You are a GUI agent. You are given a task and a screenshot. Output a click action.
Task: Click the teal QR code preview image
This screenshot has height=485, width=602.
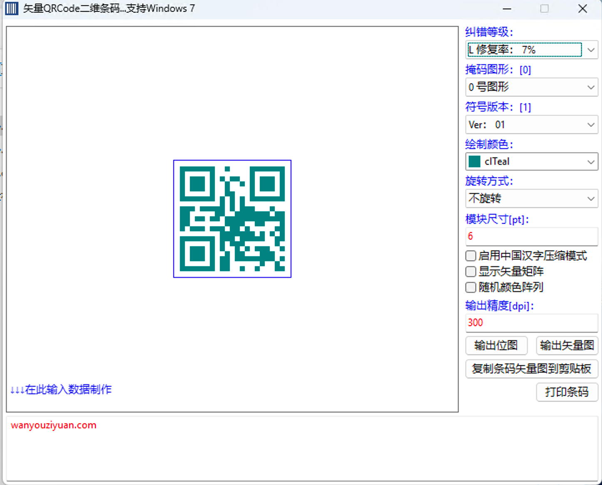[232, 219]
